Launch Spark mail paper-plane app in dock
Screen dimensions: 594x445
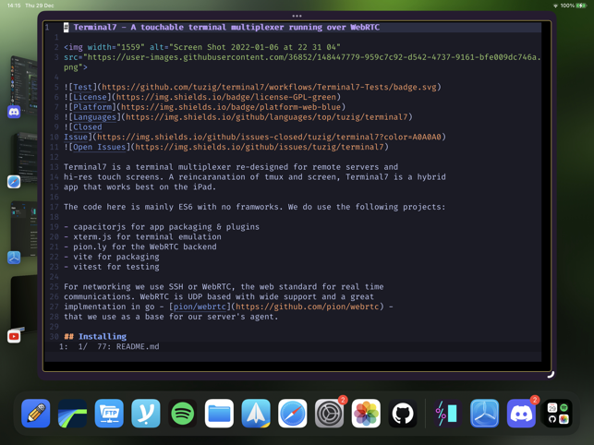click(x=256, y=414)
